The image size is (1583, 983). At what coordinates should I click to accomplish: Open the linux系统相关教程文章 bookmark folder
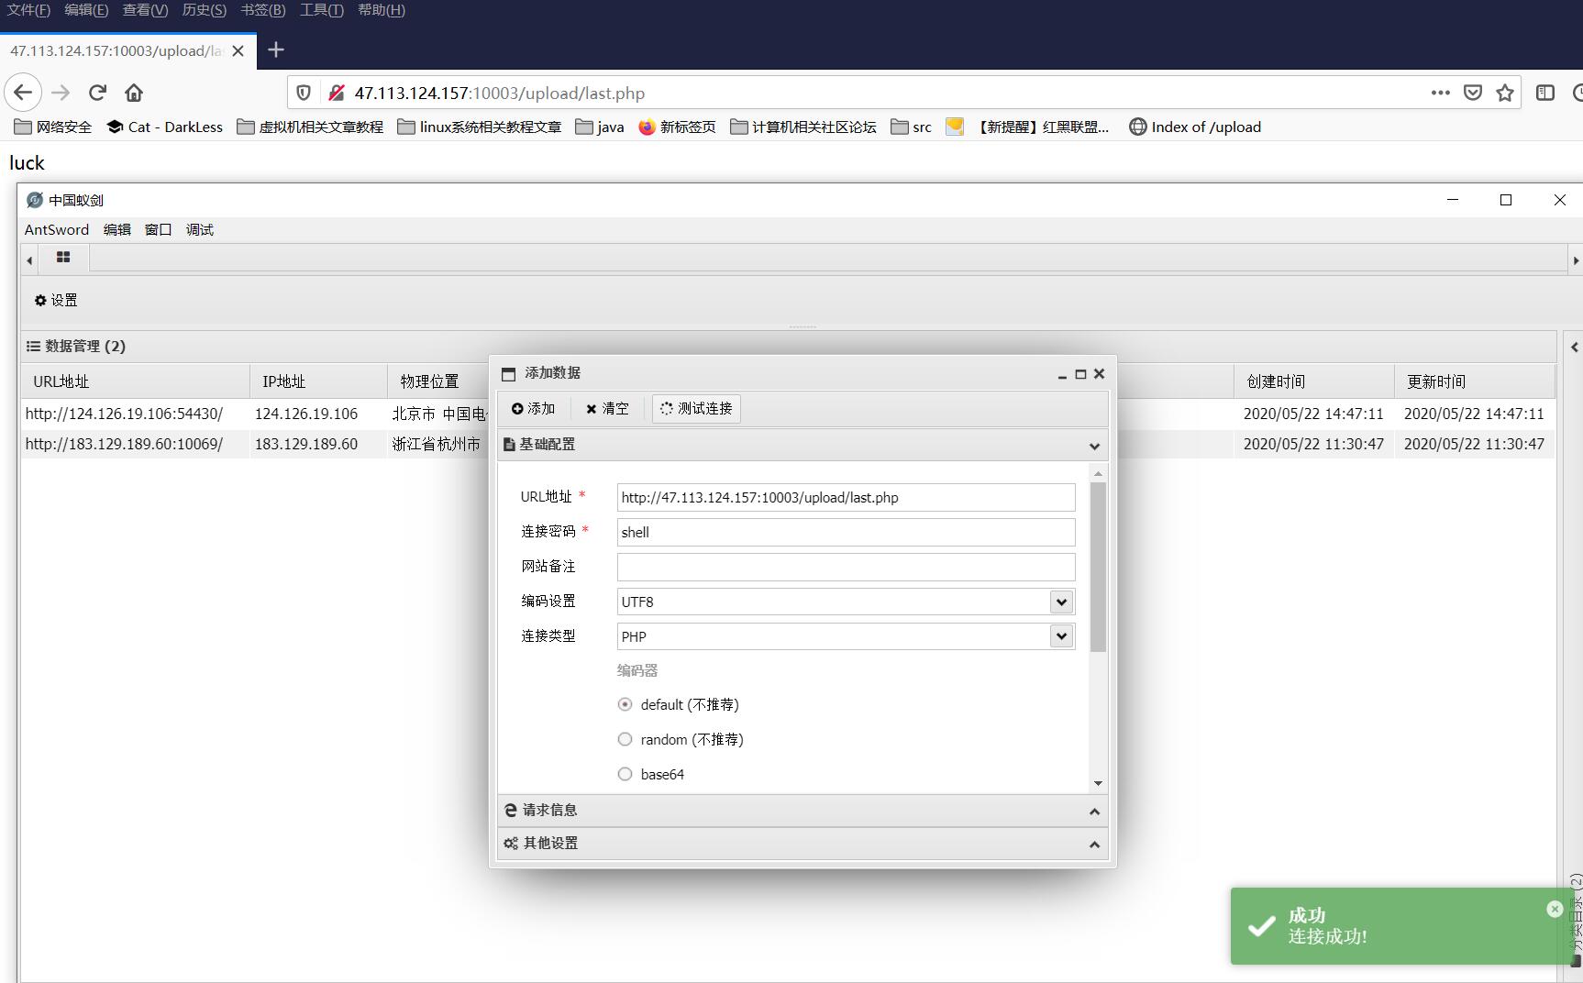(479, 127)
